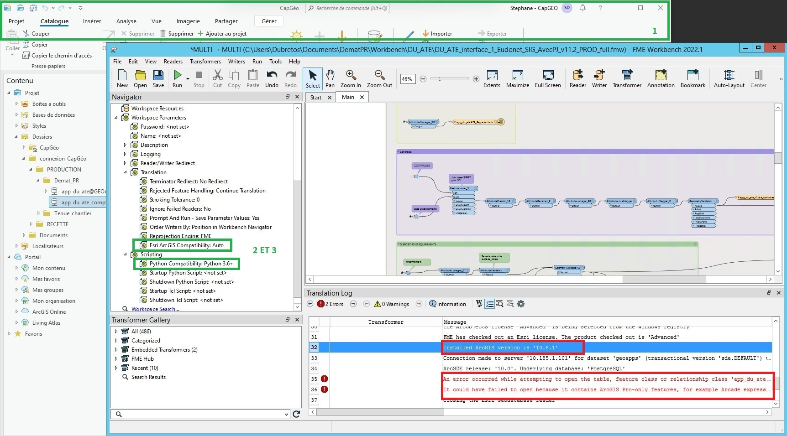Refresh the Transformer Gallery search
This screenshot has width=787, height=436.
click(296, 414)
